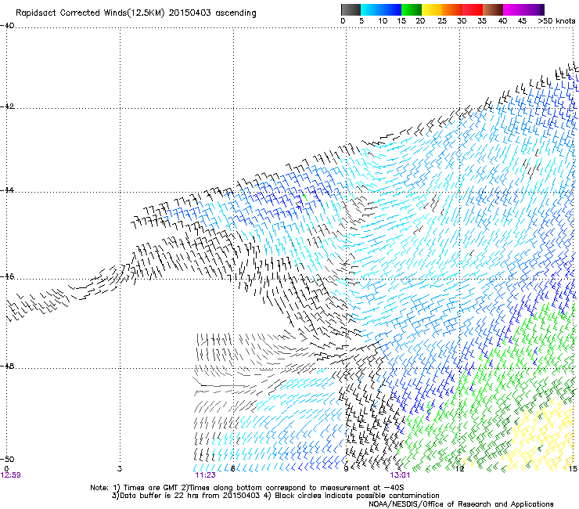579x509 pixels.
Task: Click the latitude label '-42'
Action: pos(7,106)
